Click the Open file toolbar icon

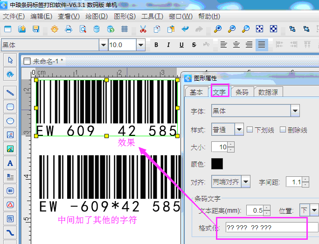22,29
